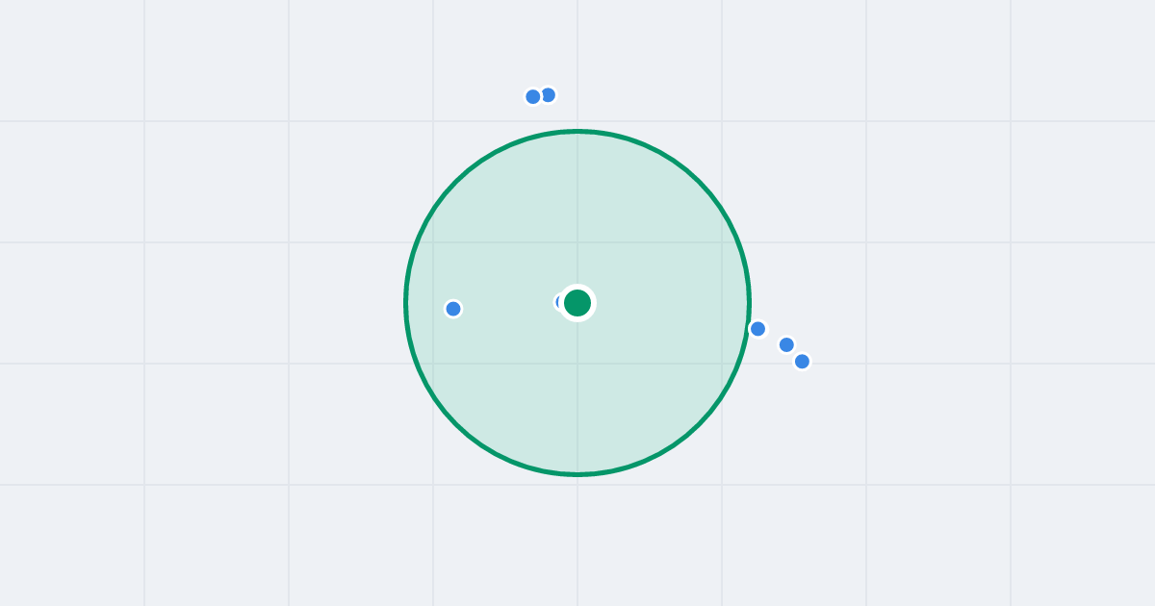
Task: Click empty grid background left of the circle
Action: (x=212, y=303)
